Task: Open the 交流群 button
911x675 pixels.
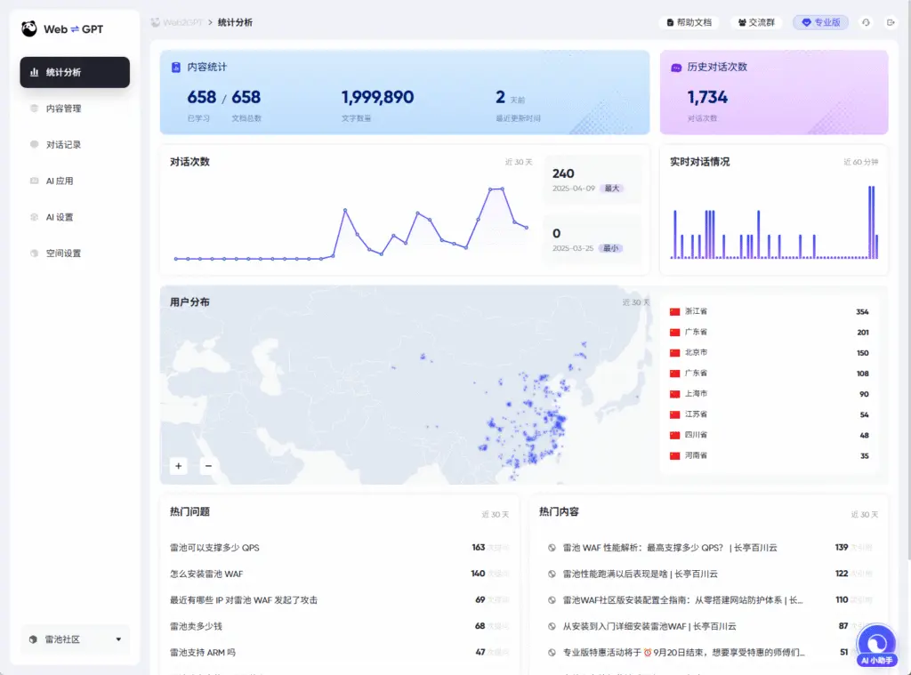Action: [x=757, y=22]
